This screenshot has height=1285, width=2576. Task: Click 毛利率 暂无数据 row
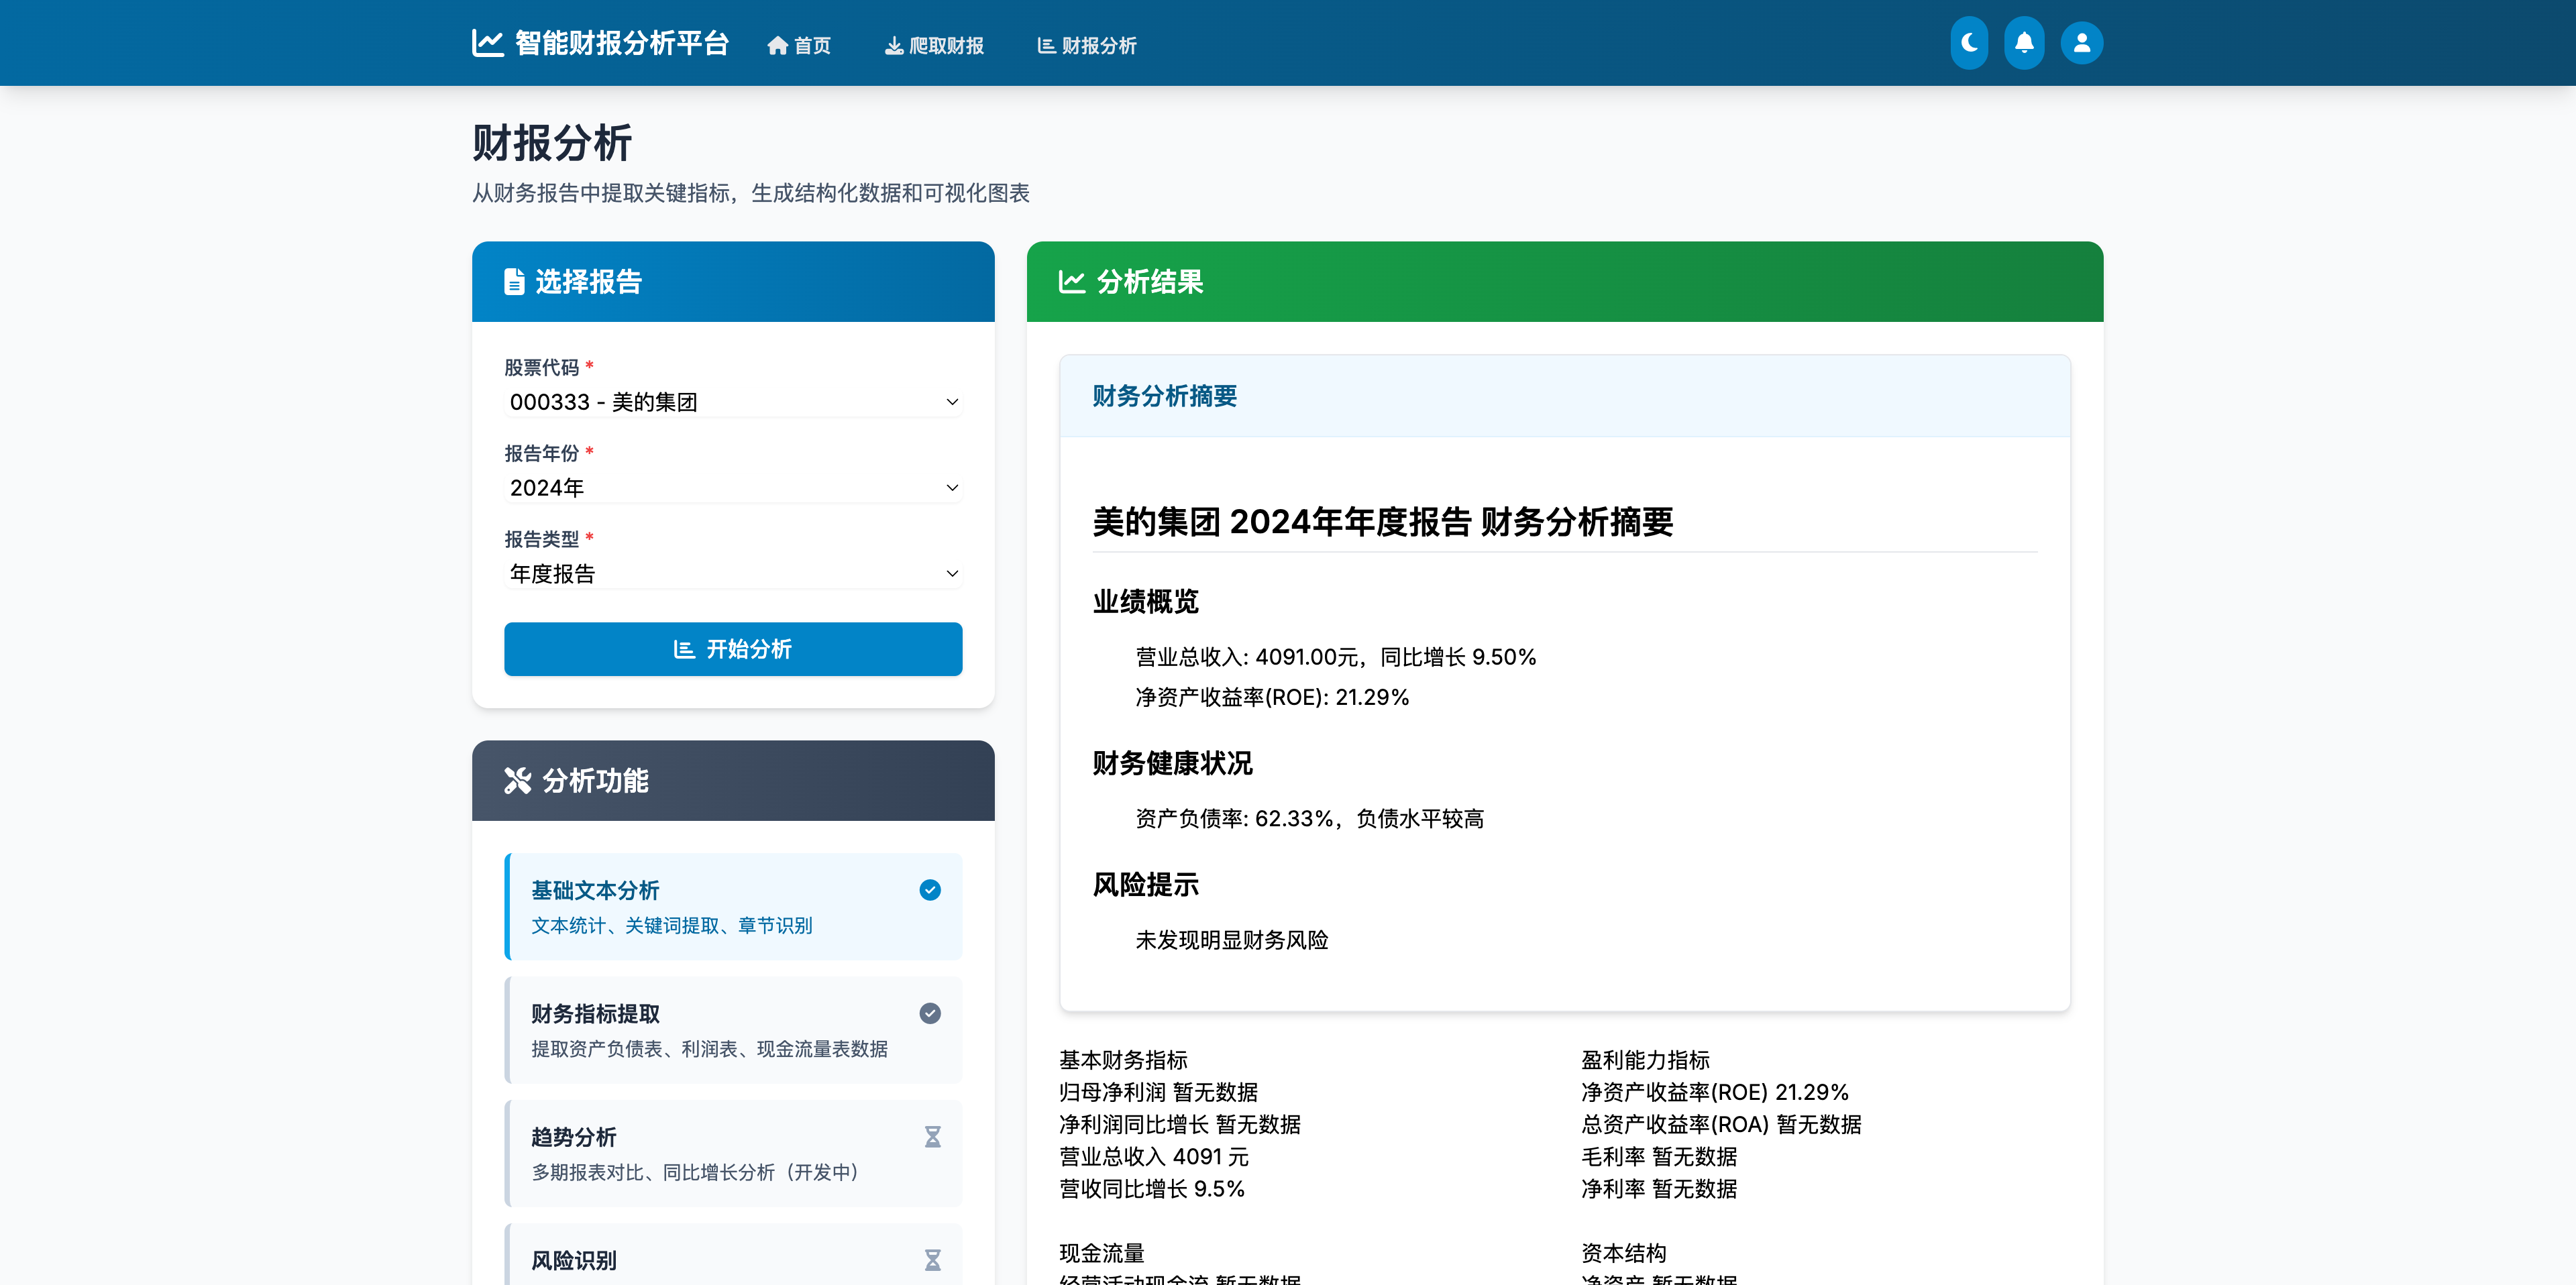(1659, 1157)
